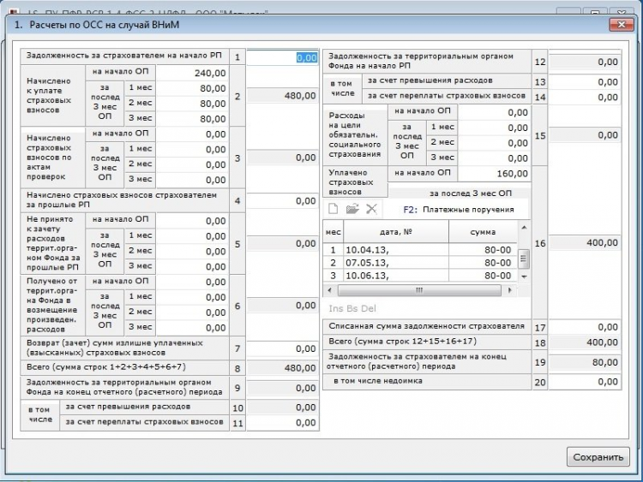Edit Не принято к зачету 1 мес field

point(192,236)
